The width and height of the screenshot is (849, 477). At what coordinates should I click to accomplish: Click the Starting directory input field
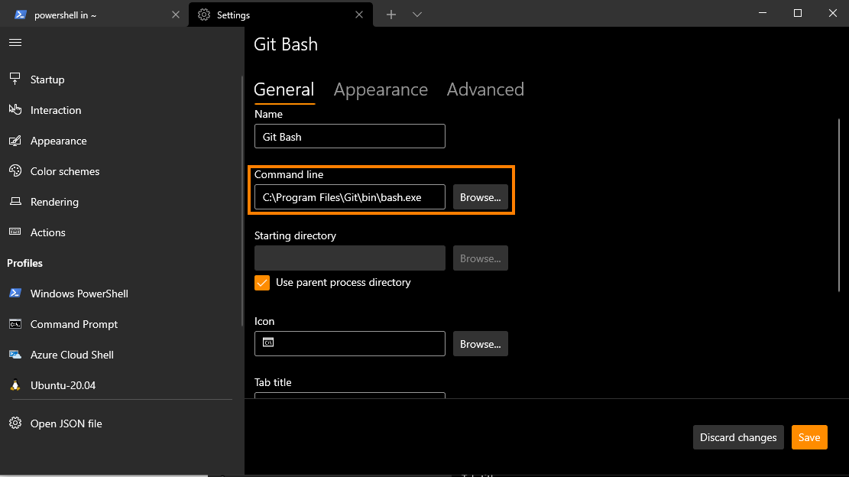tap(350, 258)
